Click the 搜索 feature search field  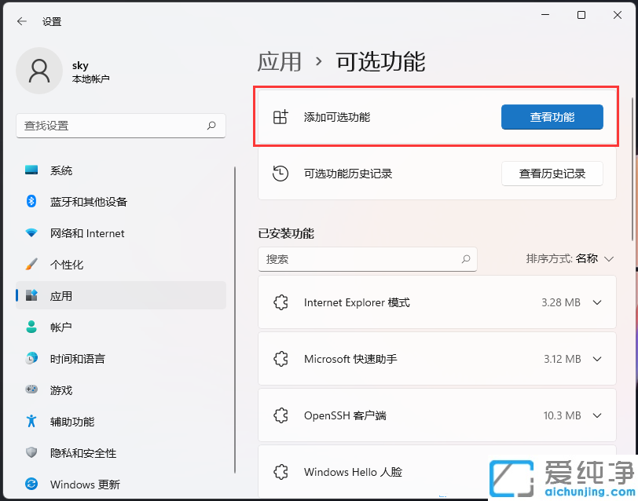click(x=368, y=259)
